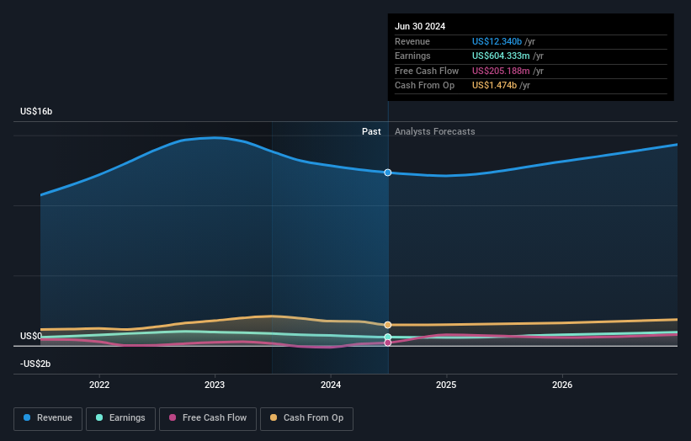Click the Revenue value US$12.340b in tooltip

497,41
